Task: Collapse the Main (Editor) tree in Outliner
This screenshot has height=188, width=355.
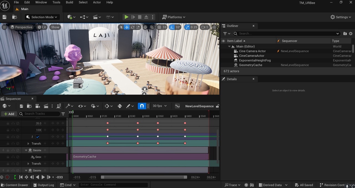Action: click(229, 46)
